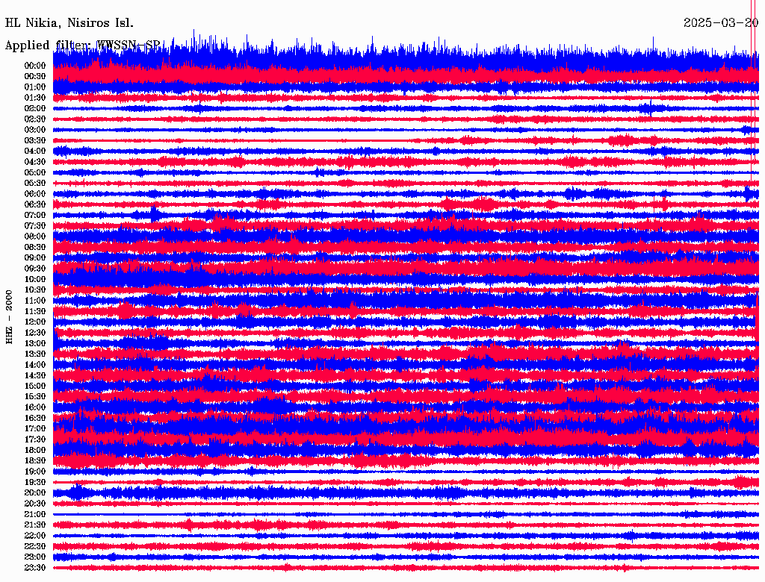Select the 17:30 time label

[x=35, y=439]
